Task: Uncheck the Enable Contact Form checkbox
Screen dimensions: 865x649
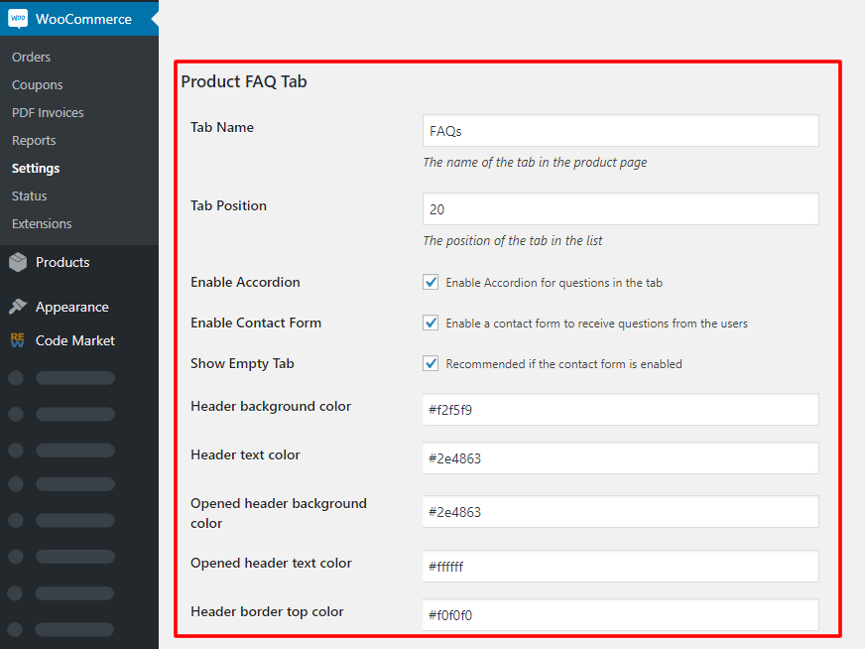Action: click(431, 324)
